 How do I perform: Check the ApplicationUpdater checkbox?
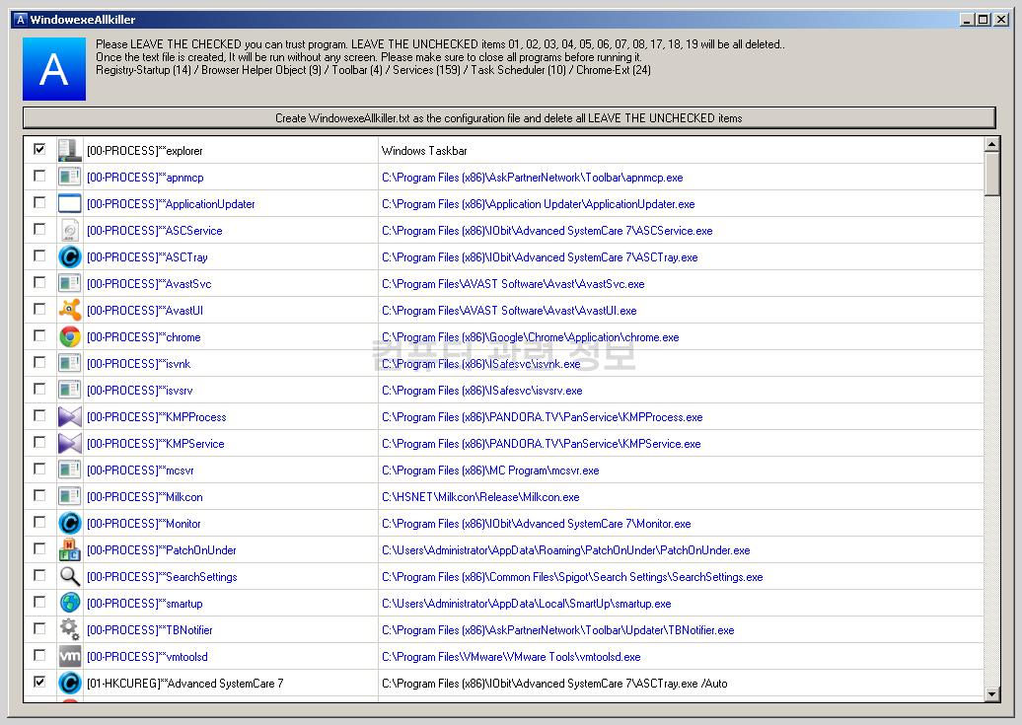[x=39, y=203]
